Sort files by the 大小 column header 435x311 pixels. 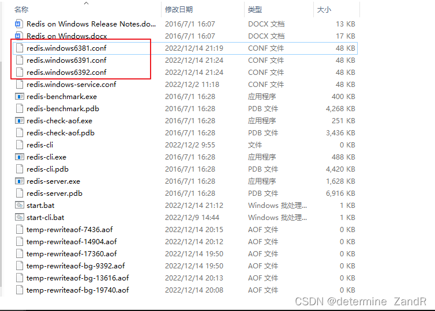(x=324, y=10)
